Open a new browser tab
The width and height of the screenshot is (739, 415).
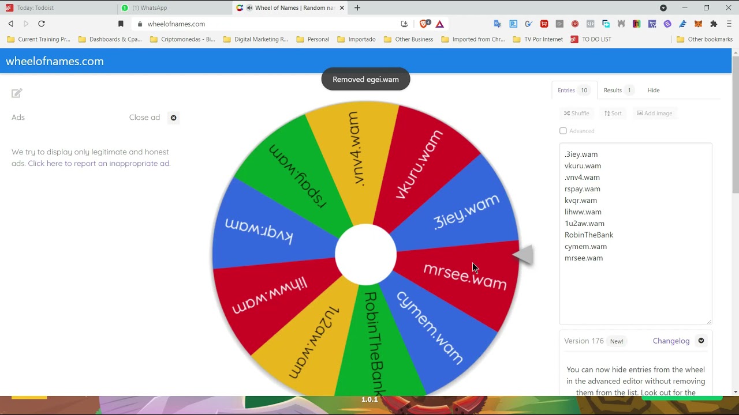point(357,8)
